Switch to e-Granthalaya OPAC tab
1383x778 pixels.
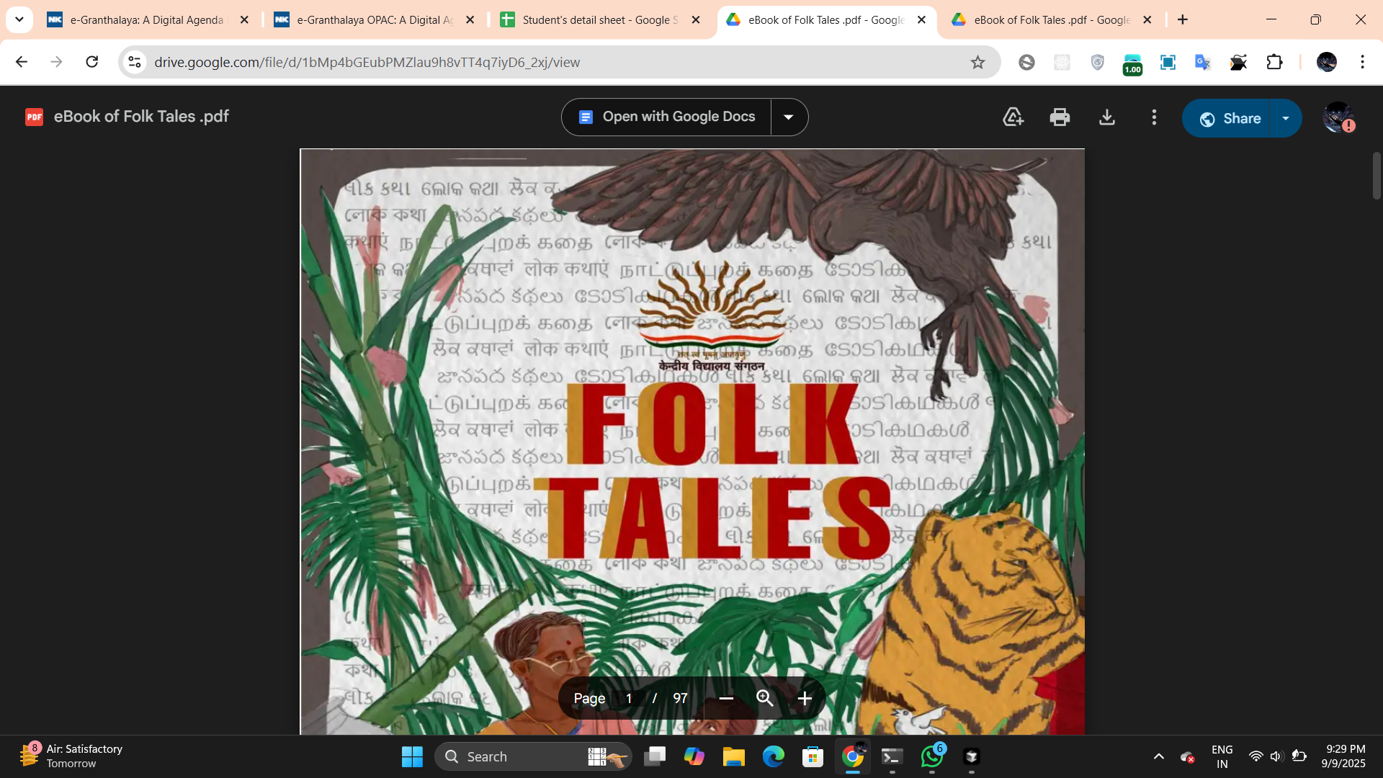pyautogui.click(x=375, y=20)
